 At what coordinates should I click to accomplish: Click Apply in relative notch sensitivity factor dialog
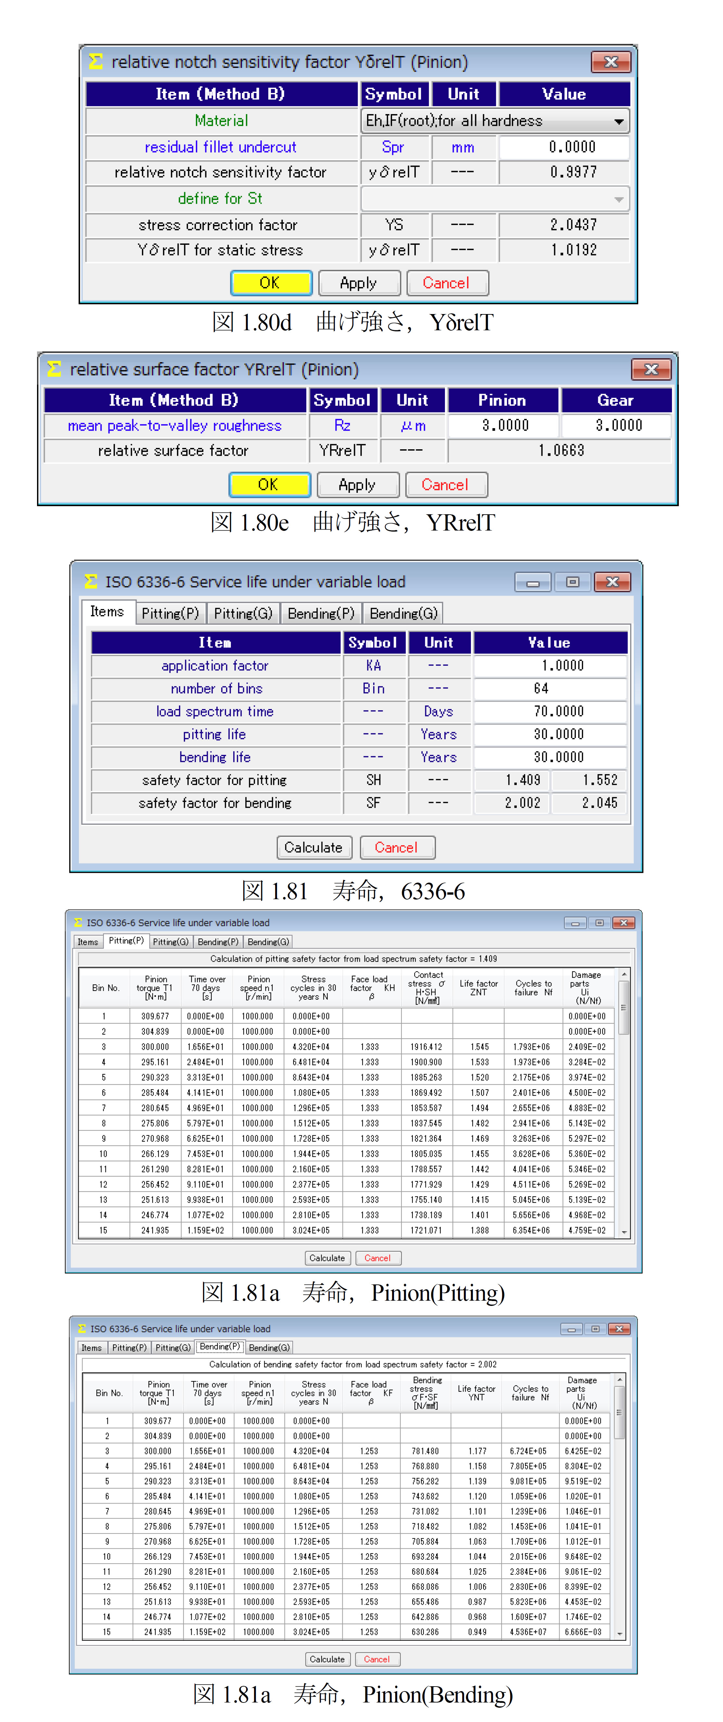pos(359,283)
